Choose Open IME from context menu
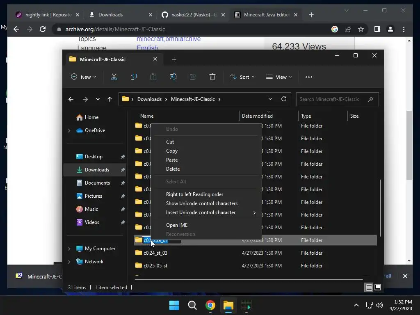420x315 pixels. point(206,225)
